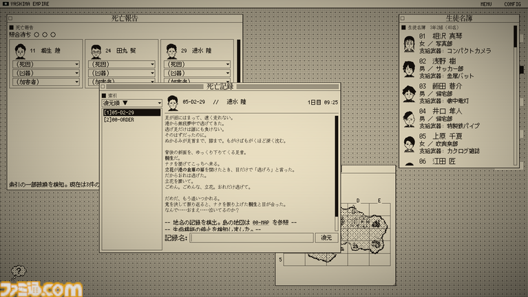Click portrait of student 24 in the death report
528x297 pixels.
[x=96, y=51]
